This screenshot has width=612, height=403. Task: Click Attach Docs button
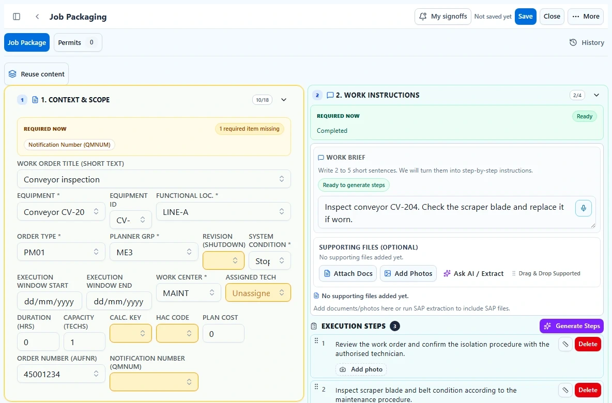[x=348, y=273]
